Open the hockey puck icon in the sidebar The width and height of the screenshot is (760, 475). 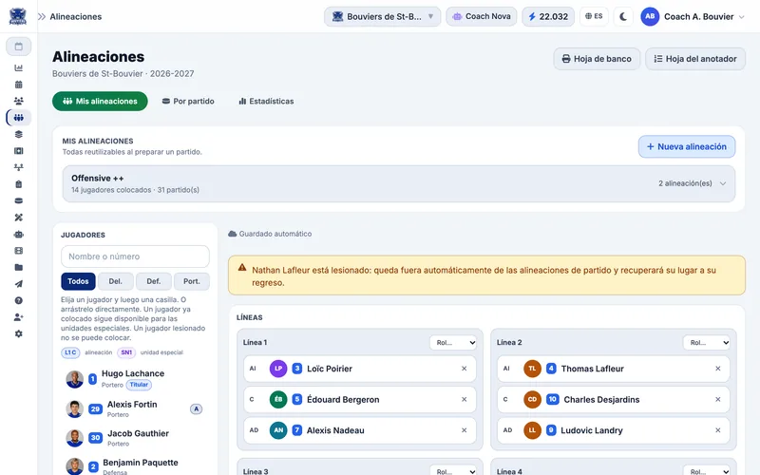tap(18, 200)
